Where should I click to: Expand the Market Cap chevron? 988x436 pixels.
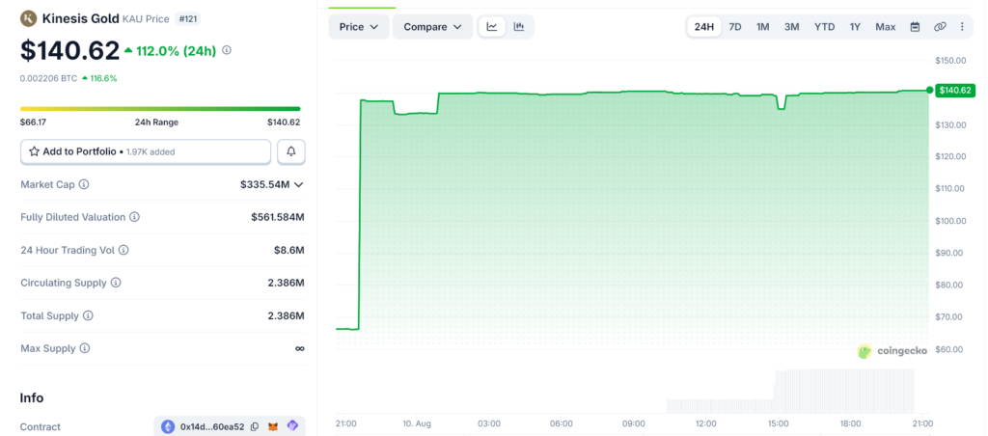point(299,184)
